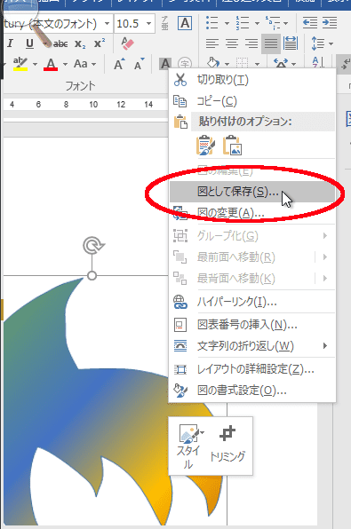Image resolution: width=351 pixels, height=529 pixels.
Task: Choose the paste as picture option
Action: 232,146
